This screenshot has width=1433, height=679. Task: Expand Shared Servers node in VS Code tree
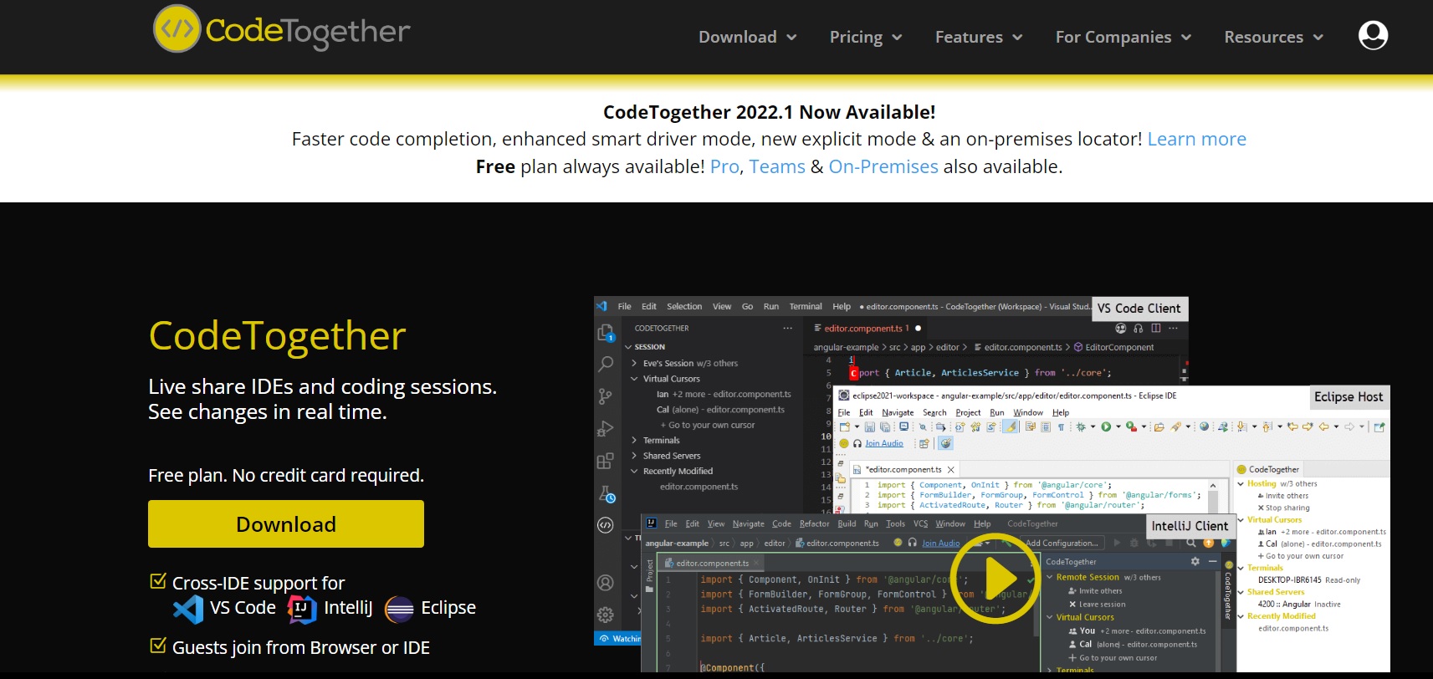click(x=634, y=456)
